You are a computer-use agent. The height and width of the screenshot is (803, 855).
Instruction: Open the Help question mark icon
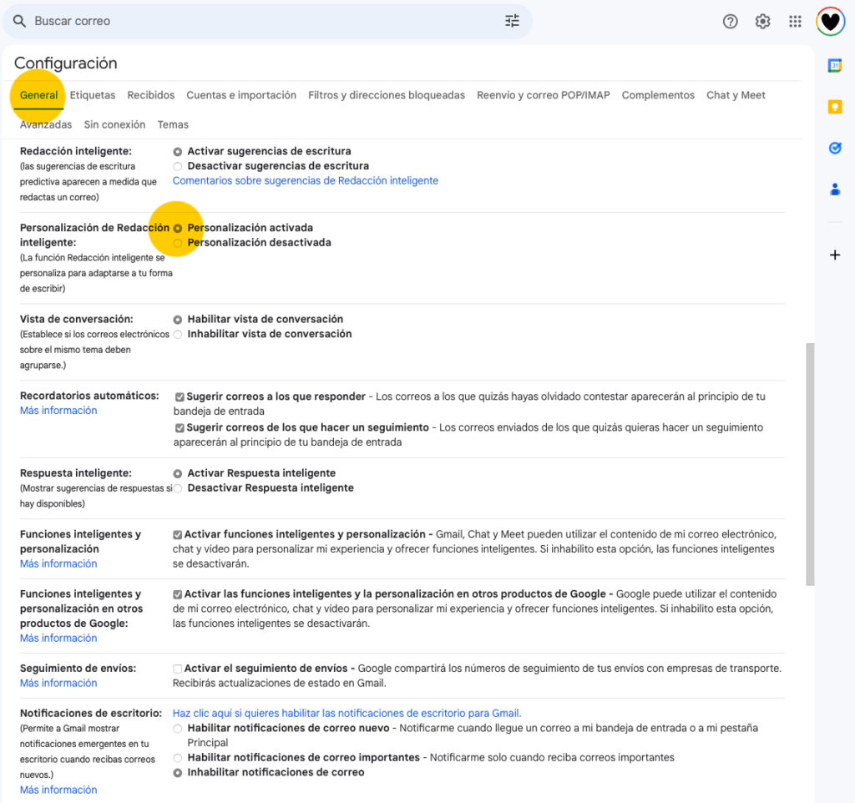[x=730, y=21]
